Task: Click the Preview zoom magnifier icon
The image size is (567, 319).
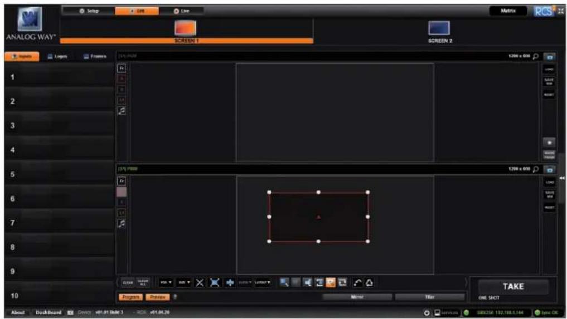Action: pos(536,169)
